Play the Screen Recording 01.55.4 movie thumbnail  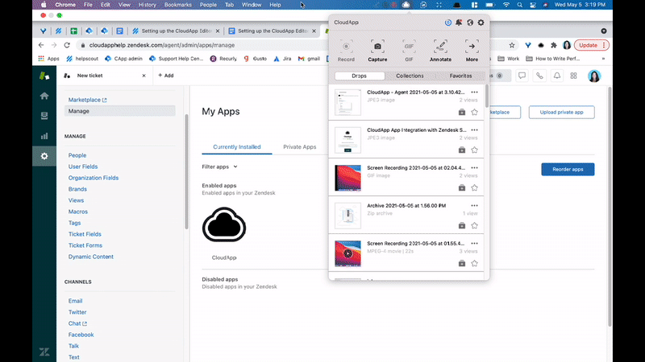[x=347, y=253]
